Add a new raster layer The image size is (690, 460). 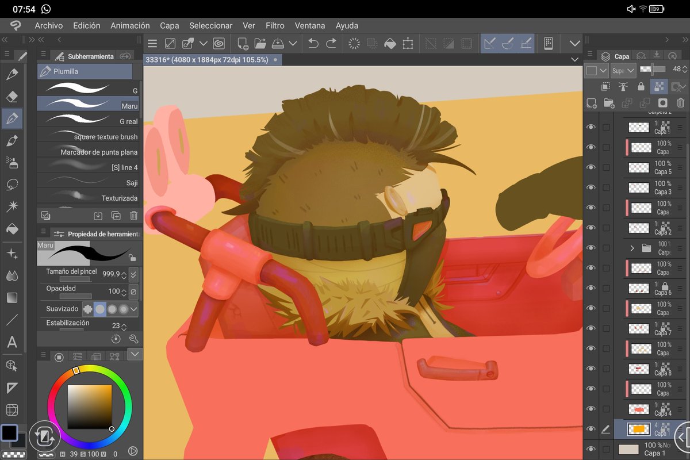[x=591, y=103]
